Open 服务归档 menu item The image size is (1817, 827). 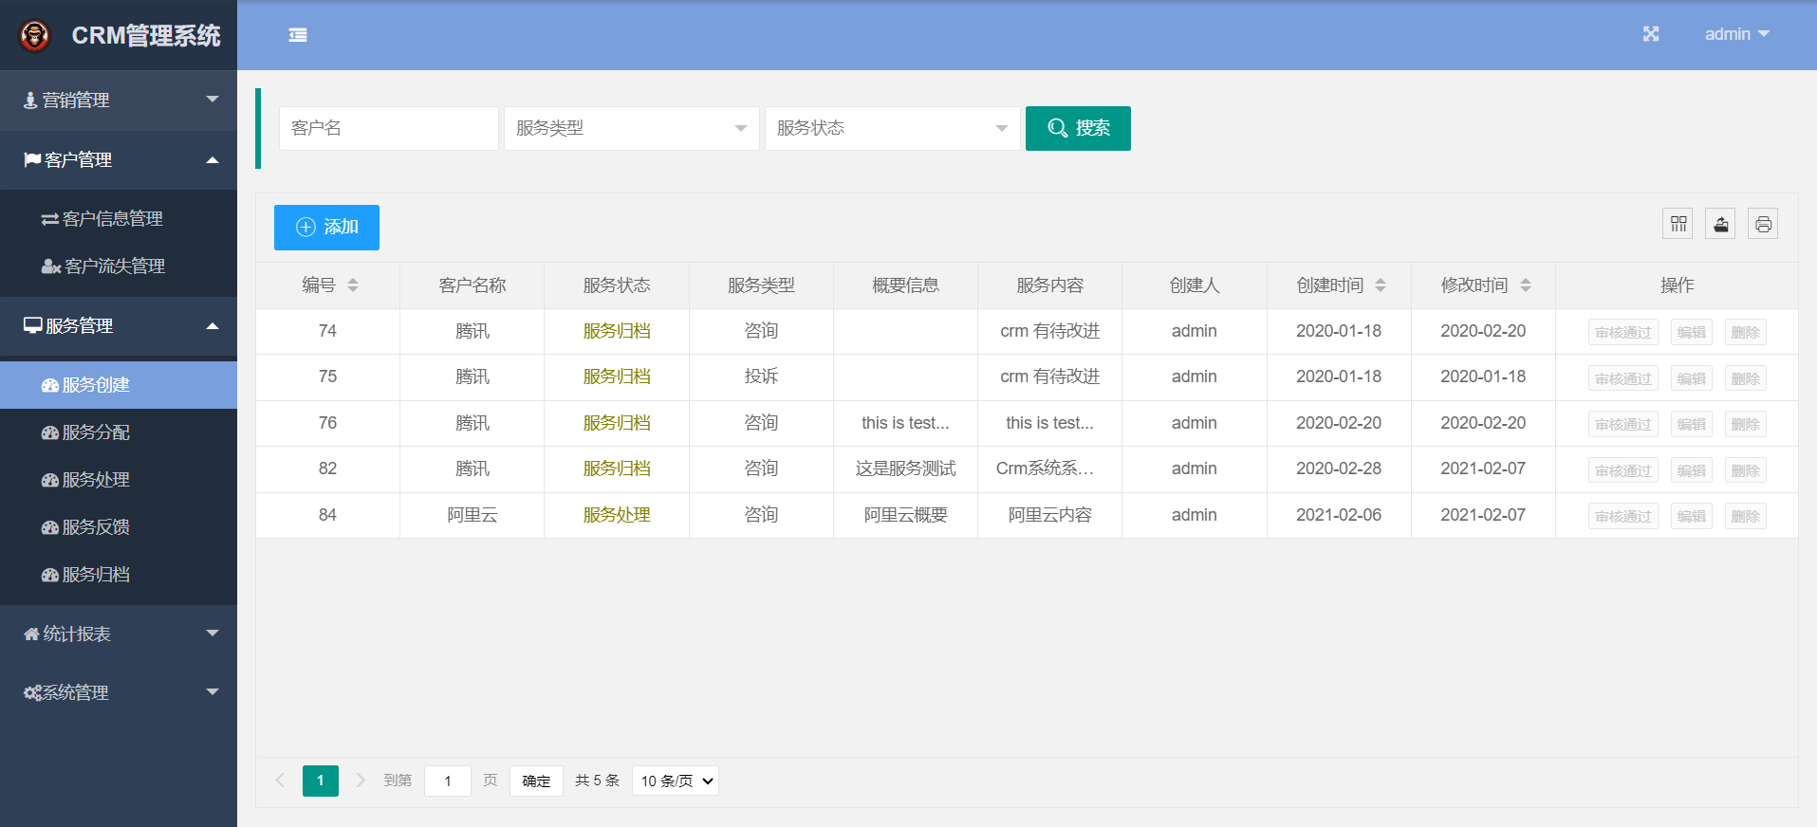119,575
